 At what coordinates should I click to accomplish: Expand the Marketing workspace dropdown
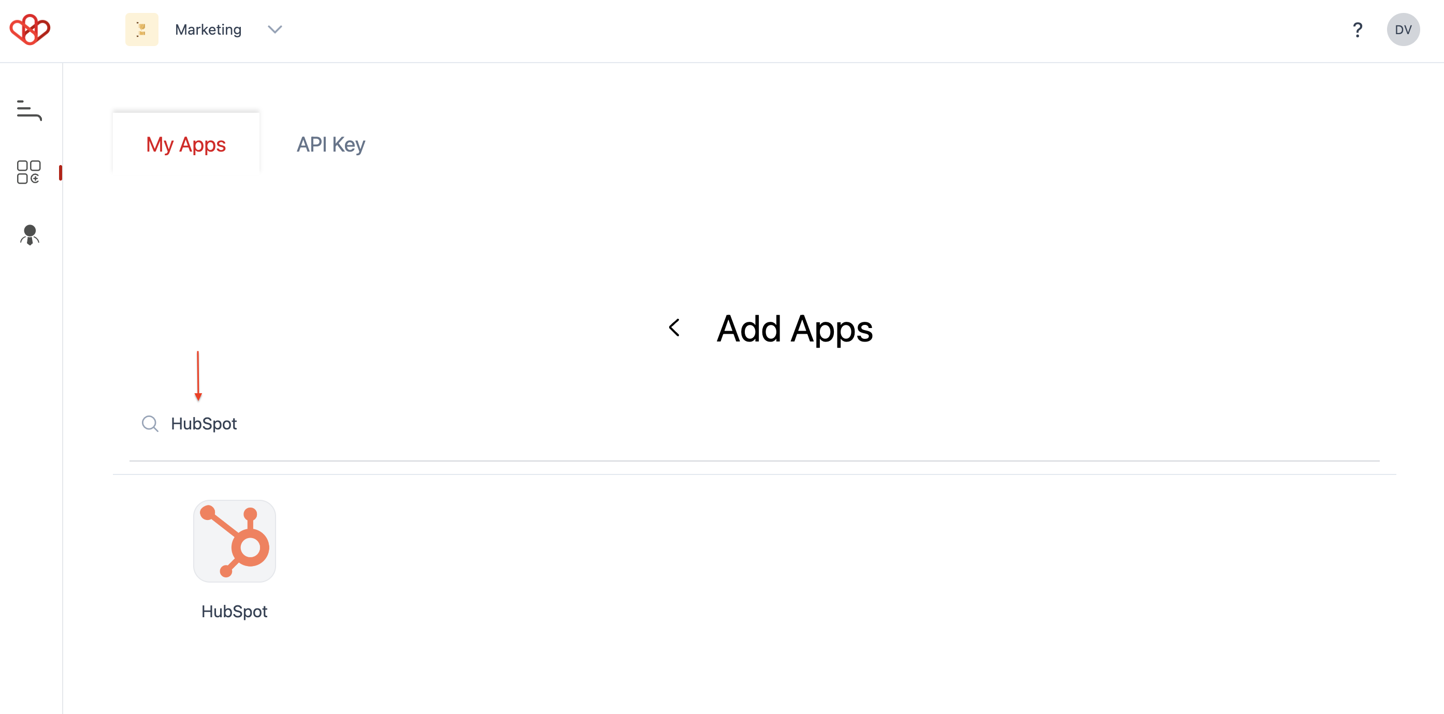[x=275, y=29]
